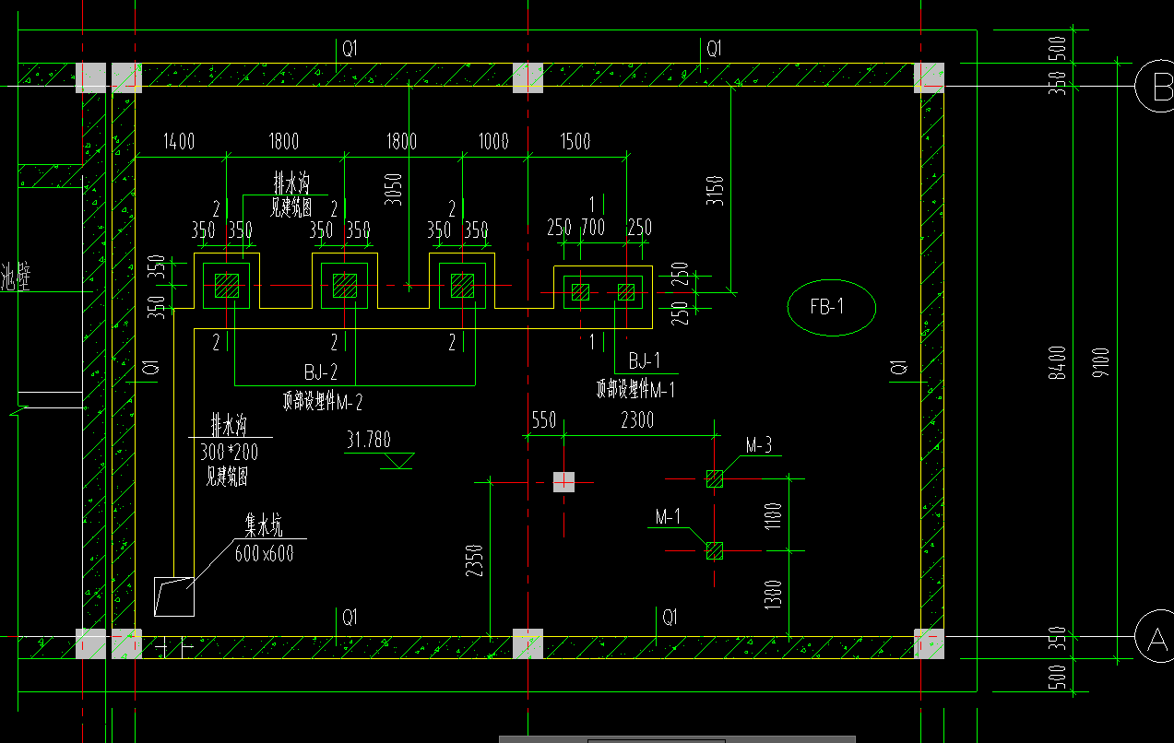Select the text 顶部设埋件M-2

pos(322,401)
